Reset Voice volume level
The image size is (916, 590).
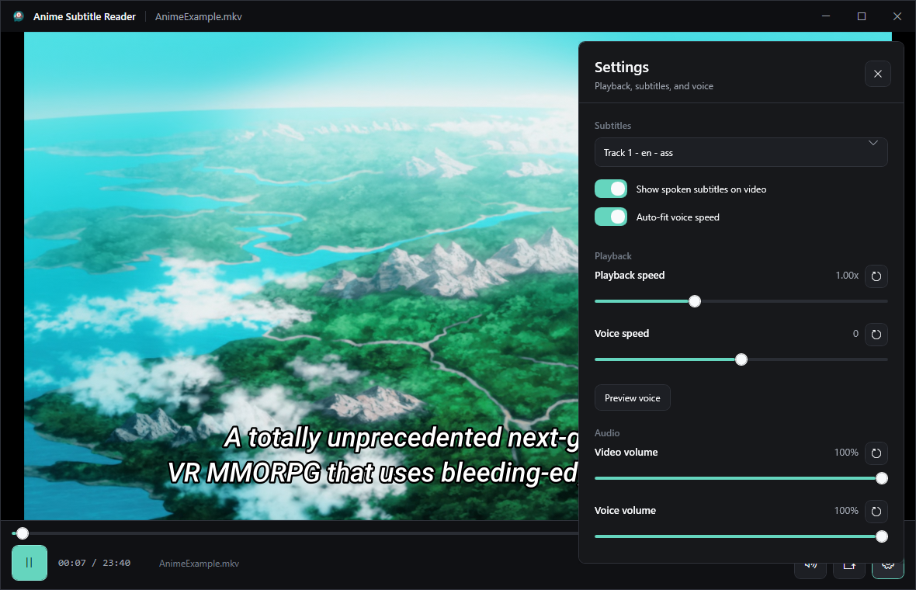876,511
